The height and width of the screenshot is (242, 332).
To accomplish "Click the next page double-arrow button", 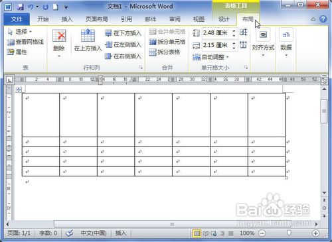I will pyautogui.click(x=324, y=215).
